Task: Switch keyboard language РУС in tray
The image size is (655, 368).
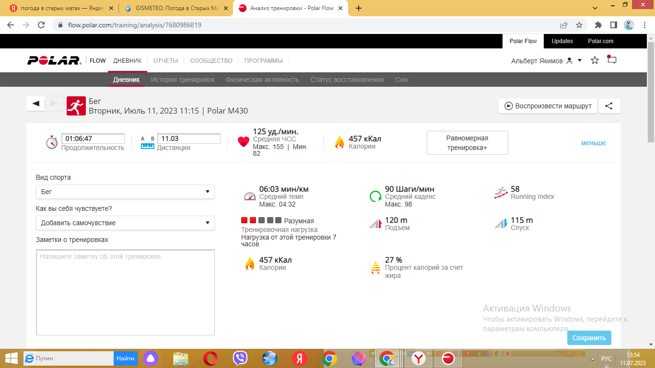Action: [x=607, y=358]
